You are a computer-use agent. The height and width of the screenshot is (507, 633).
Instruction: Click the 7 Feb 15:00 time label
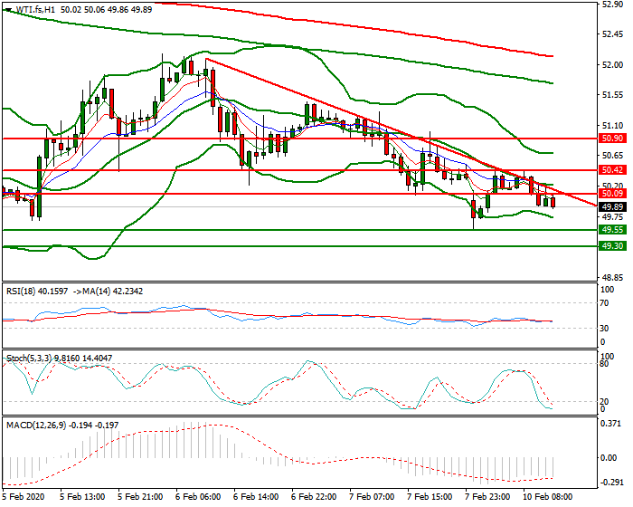[x=430, y=496]
